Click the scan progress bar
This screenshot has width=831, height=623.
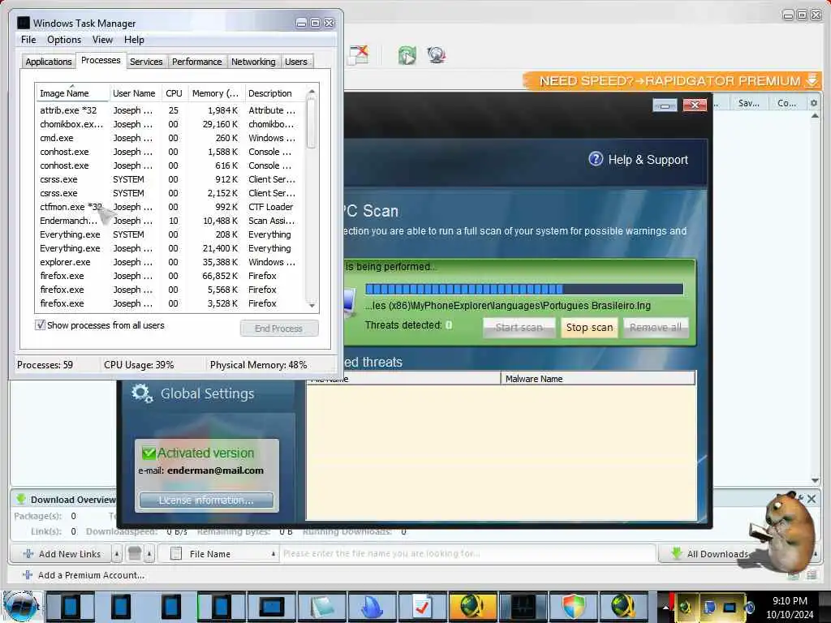(524, 289)
